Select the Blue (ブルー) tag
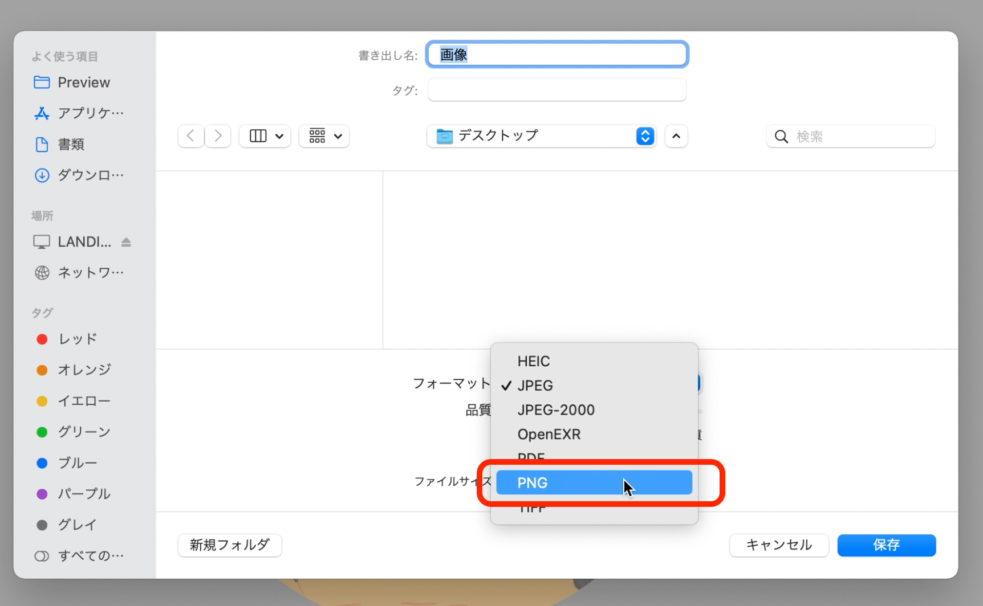Screen dimensions: 983x606 click(x=66, y=463)
